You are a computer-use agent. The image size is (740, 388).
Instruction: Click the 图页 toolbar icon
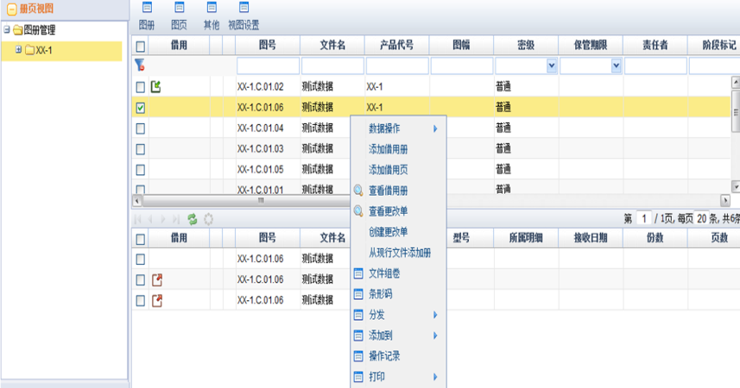point(179,9)
